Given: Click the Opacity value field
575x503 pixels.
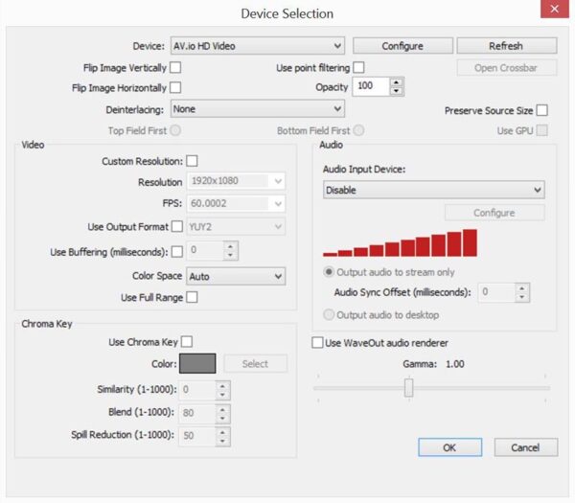Looking at the screenshot, I should pos(371,86).
